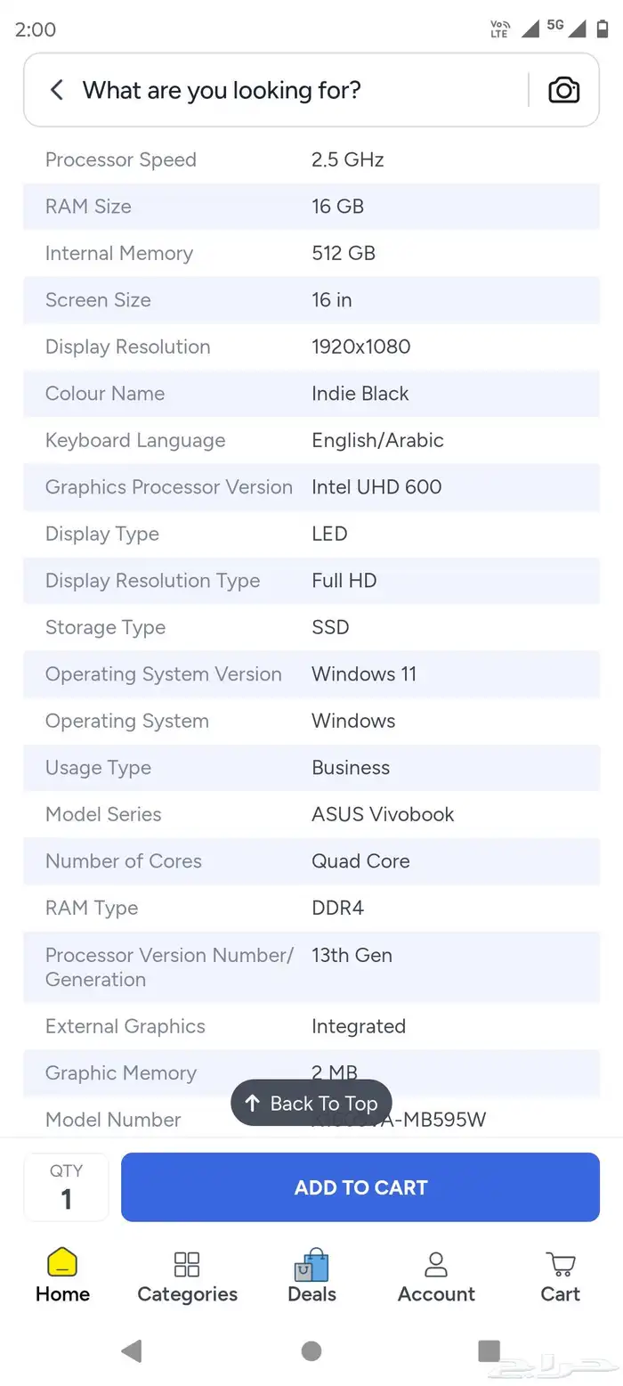623x1386 pixels.
Task: Tap the battery status icon
Action: (603, 28)
